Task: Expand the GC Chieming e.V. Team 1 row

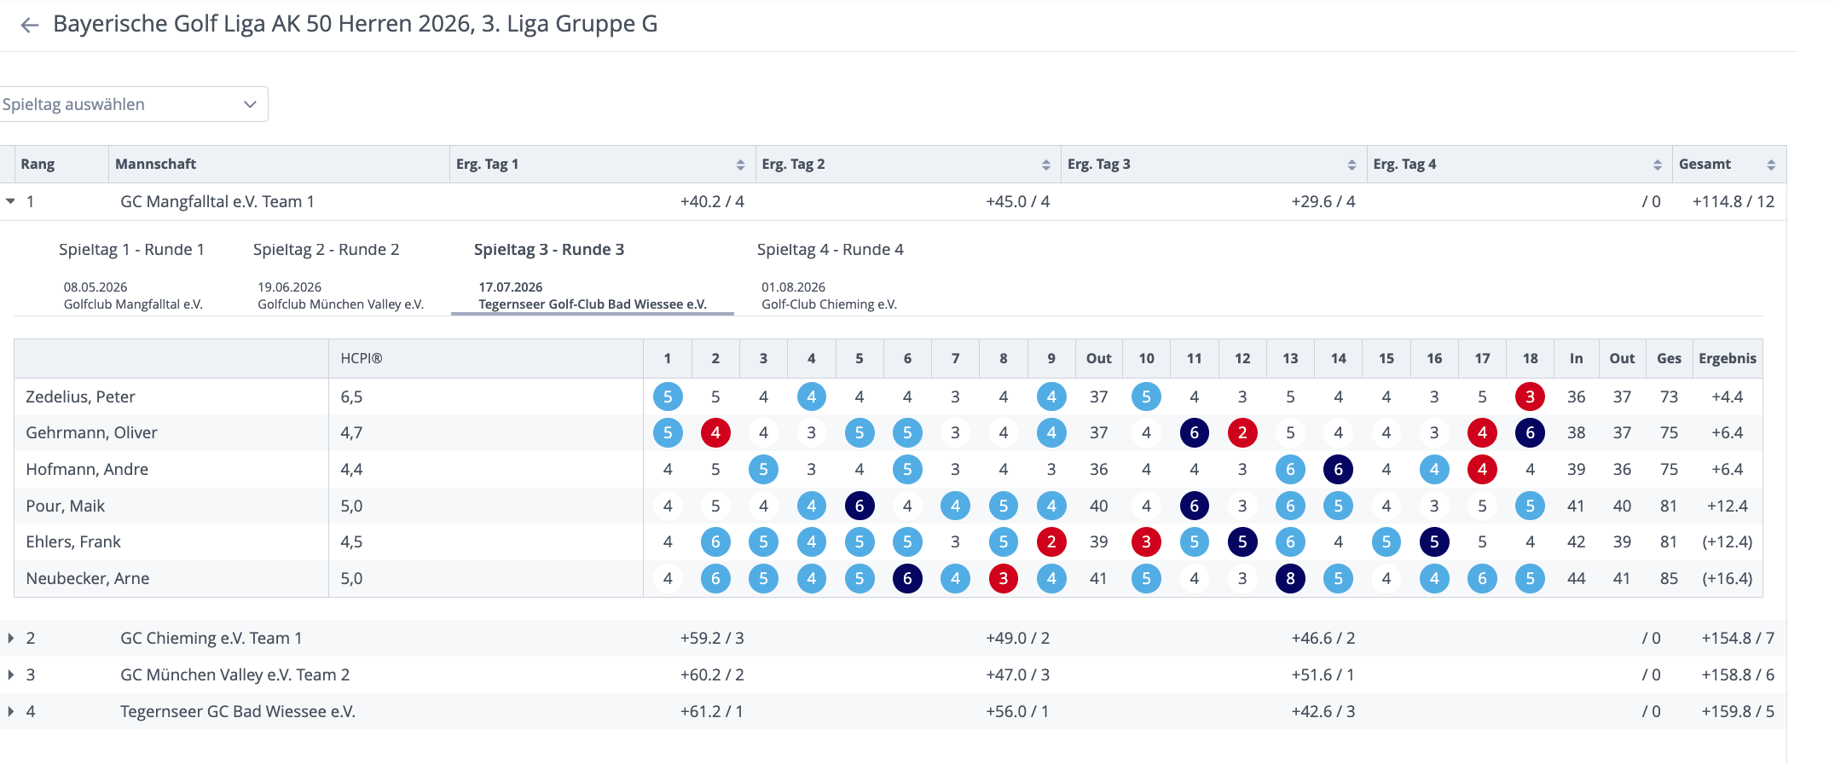Action: click(x=10, y=638)
